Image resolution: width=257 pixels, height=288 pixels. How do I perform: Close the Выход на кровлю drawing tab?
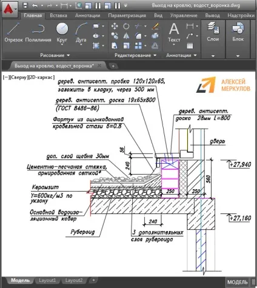99,65
